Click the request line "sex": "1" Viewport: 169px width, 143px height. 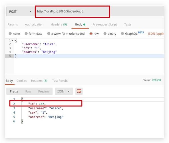pos(31,48)
